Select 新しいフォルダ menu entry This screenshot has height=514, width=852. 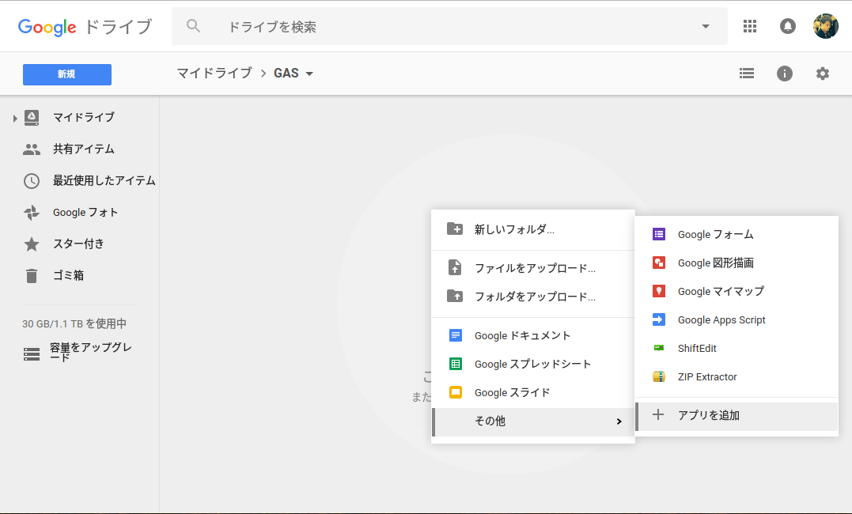532,229
